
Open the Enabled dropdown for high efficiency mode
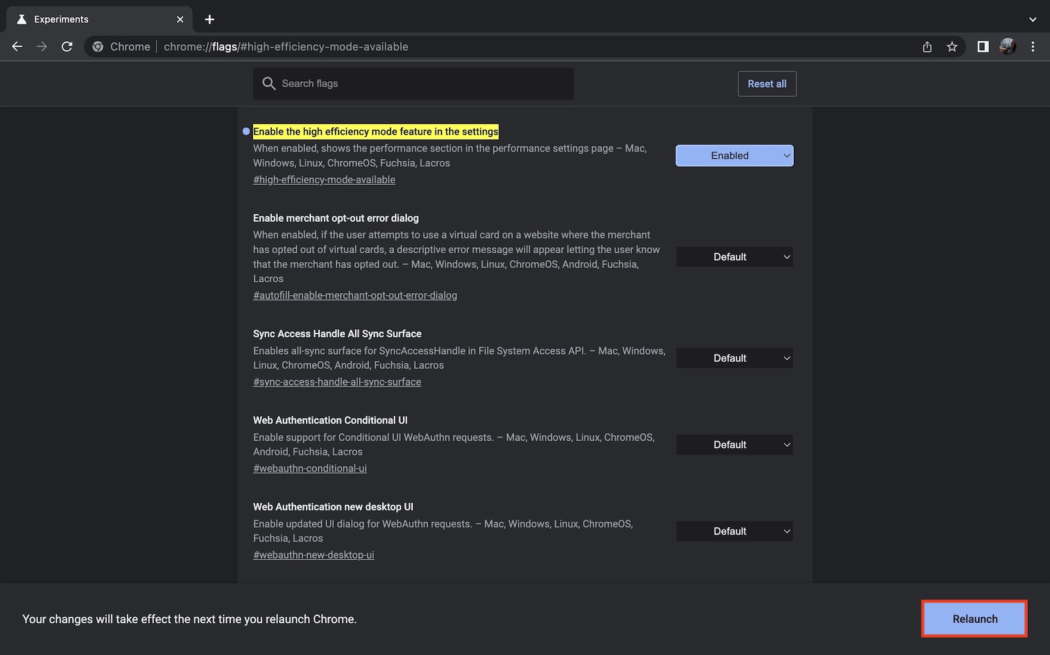(734, 155)
